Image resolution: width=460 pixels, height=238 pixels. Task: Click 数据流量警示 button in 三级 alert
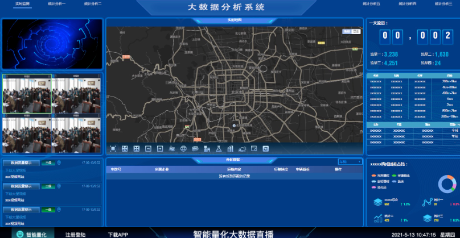(21, 163)
